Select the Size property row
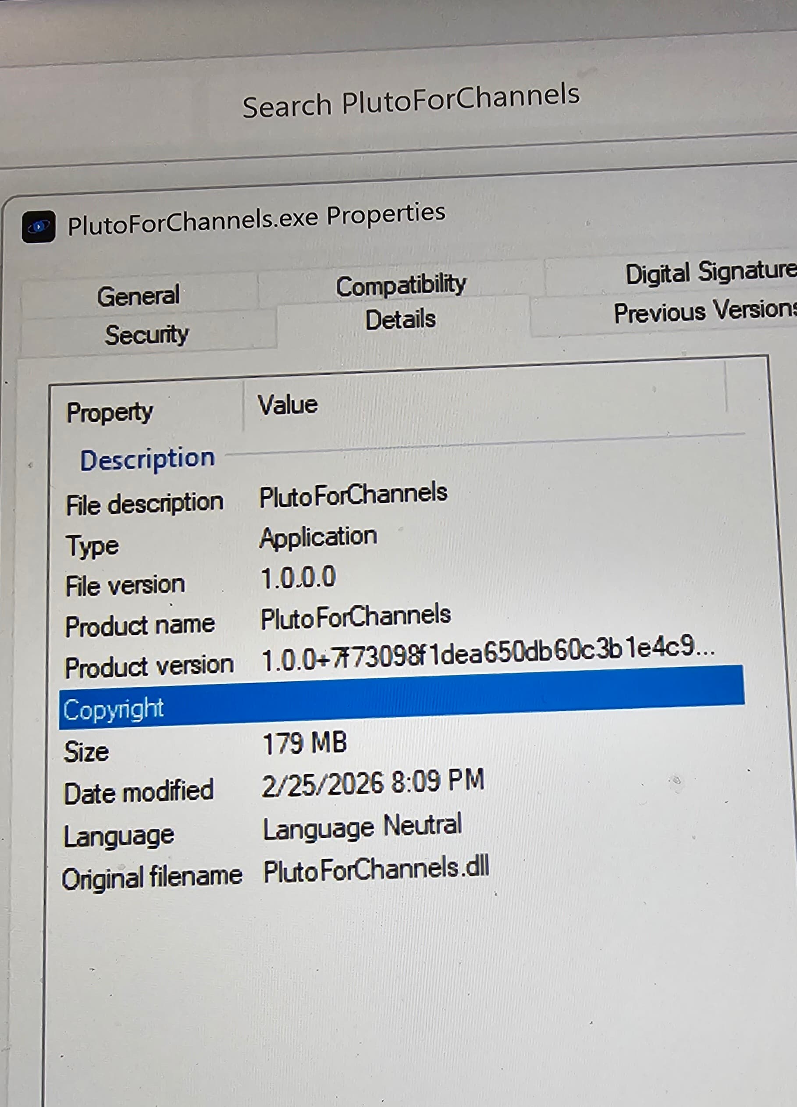797x1107 pixels. pos(86,752)
